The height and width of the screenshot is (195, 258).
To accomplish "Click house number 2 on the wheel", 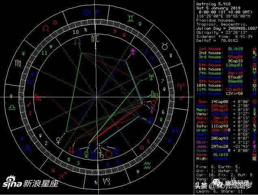I will (x=46, y=143).
